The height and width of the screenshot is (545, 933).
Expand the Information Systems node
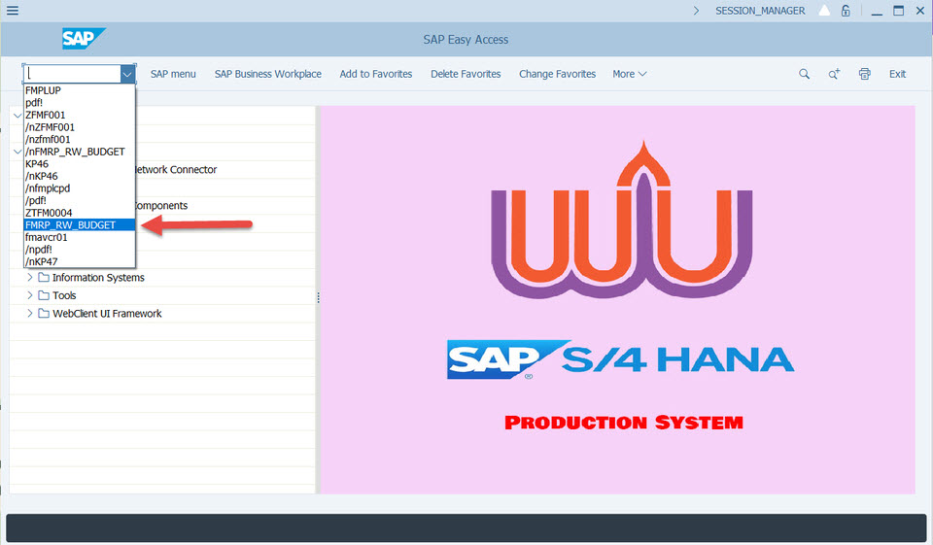coord(30,277)
